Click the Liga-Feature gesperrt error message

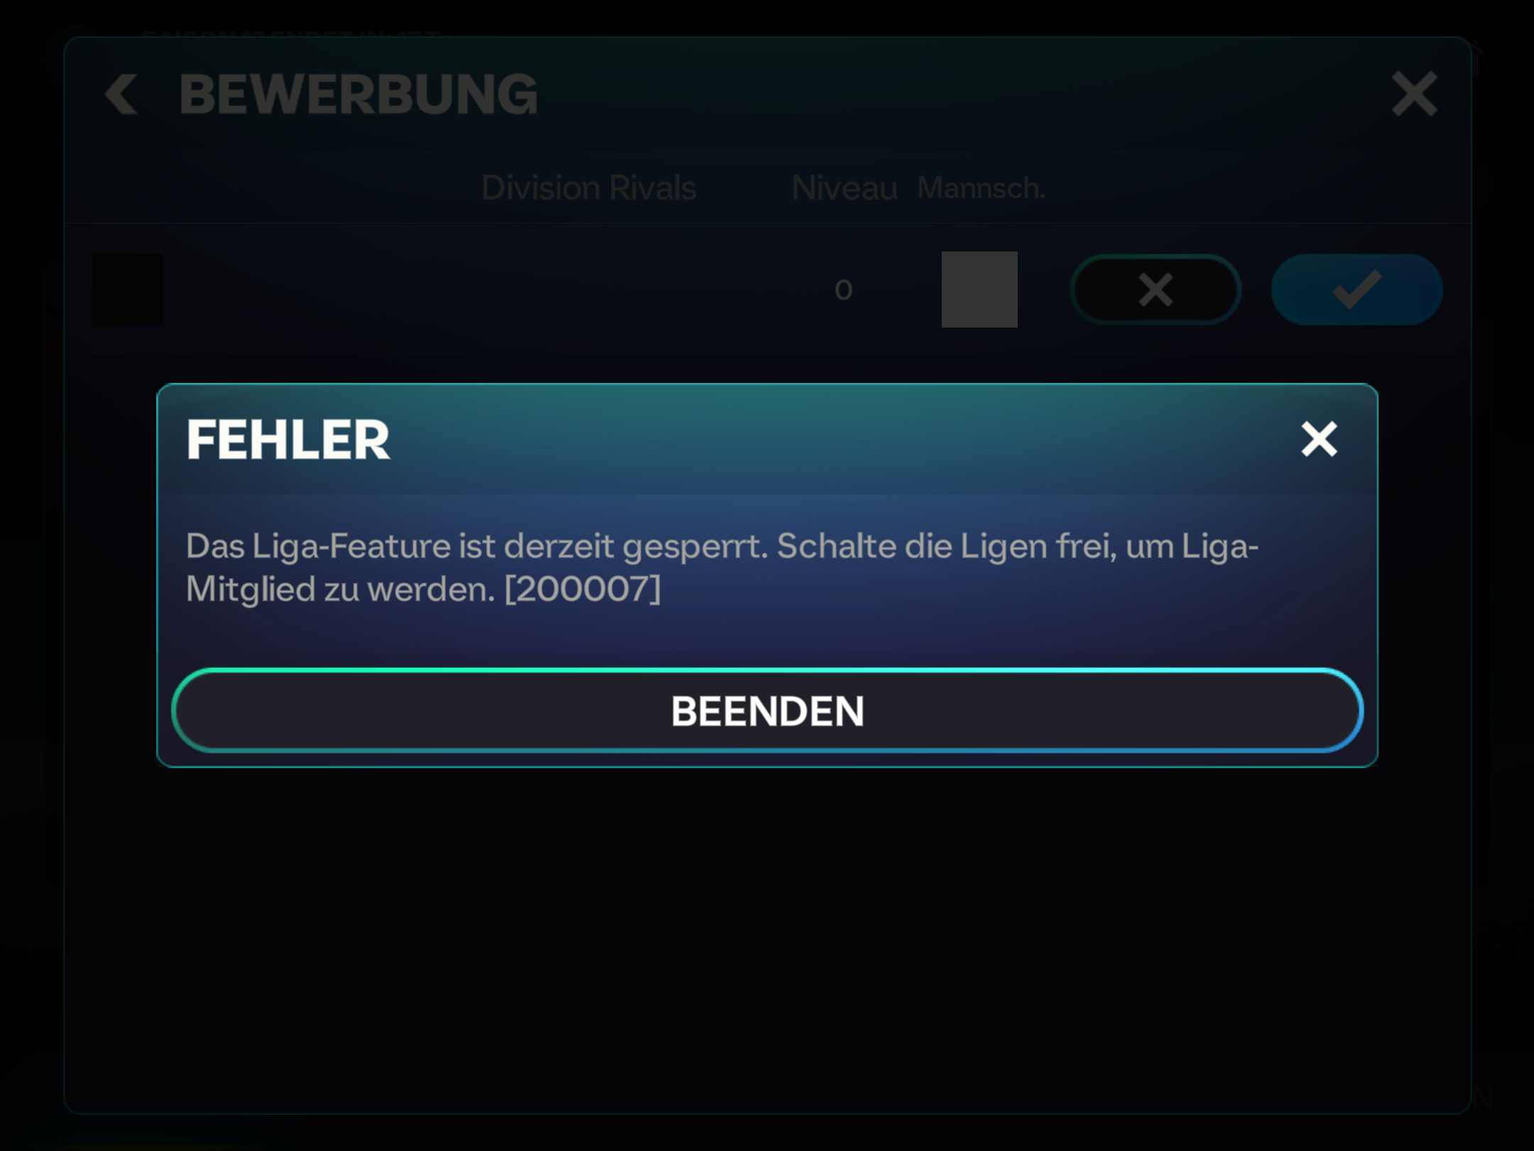pos(722,568)
